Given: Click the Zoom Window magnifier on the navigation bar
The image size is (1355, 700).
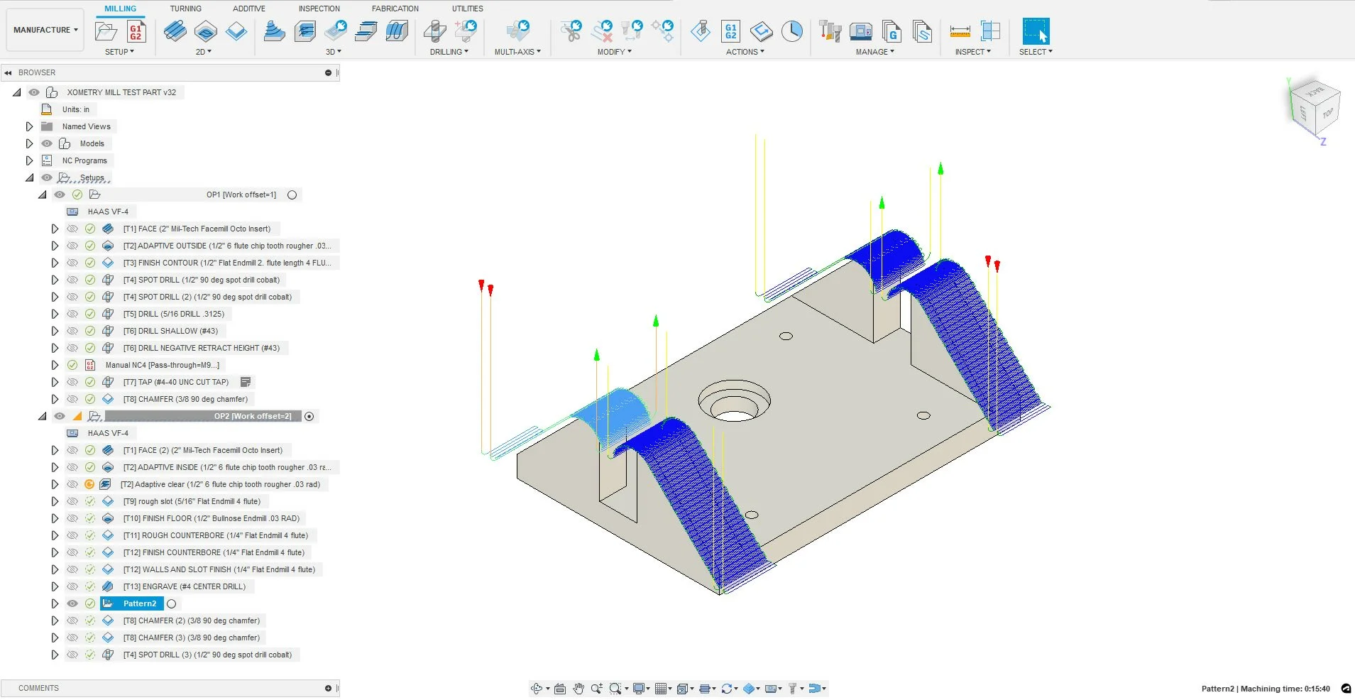Looking at the screenshot, I should point(616,688).
